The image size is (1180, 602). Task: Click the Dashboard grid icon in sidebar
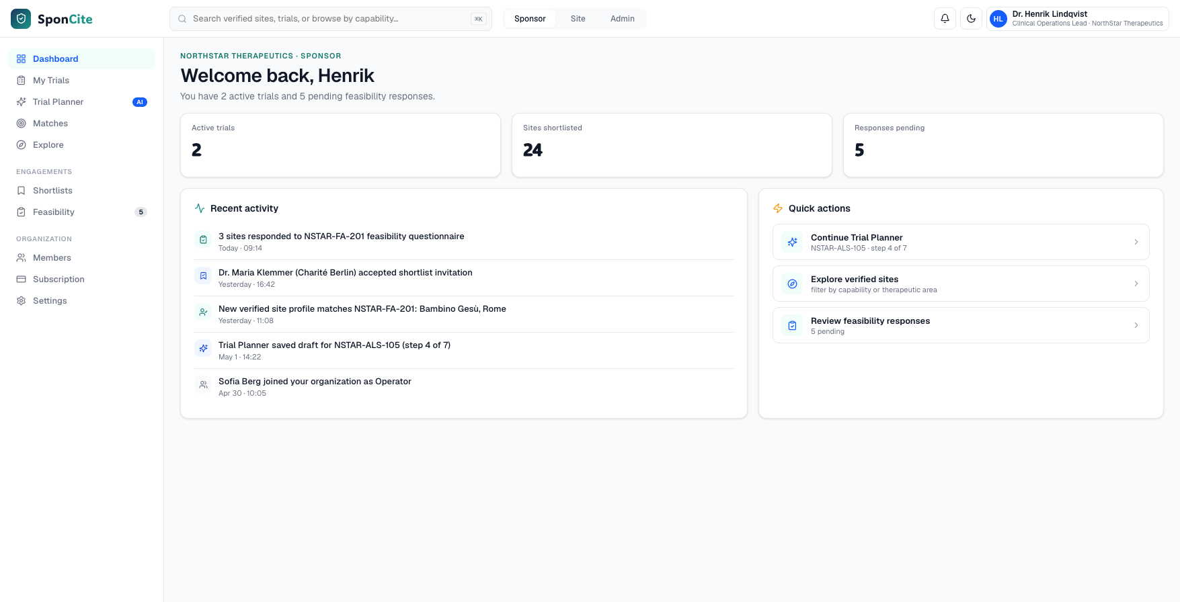[21, 59]
